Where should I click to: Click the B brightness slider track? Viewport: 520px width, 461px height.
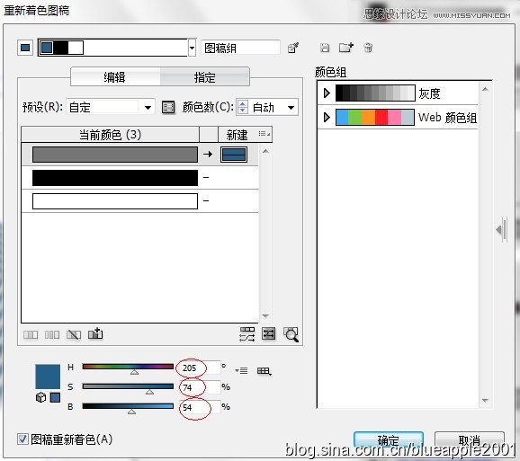click(x=128, y=406)
